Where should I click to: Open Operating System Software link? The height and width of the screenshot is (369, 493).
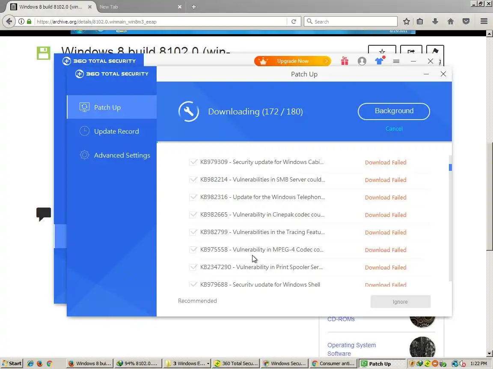351,349
